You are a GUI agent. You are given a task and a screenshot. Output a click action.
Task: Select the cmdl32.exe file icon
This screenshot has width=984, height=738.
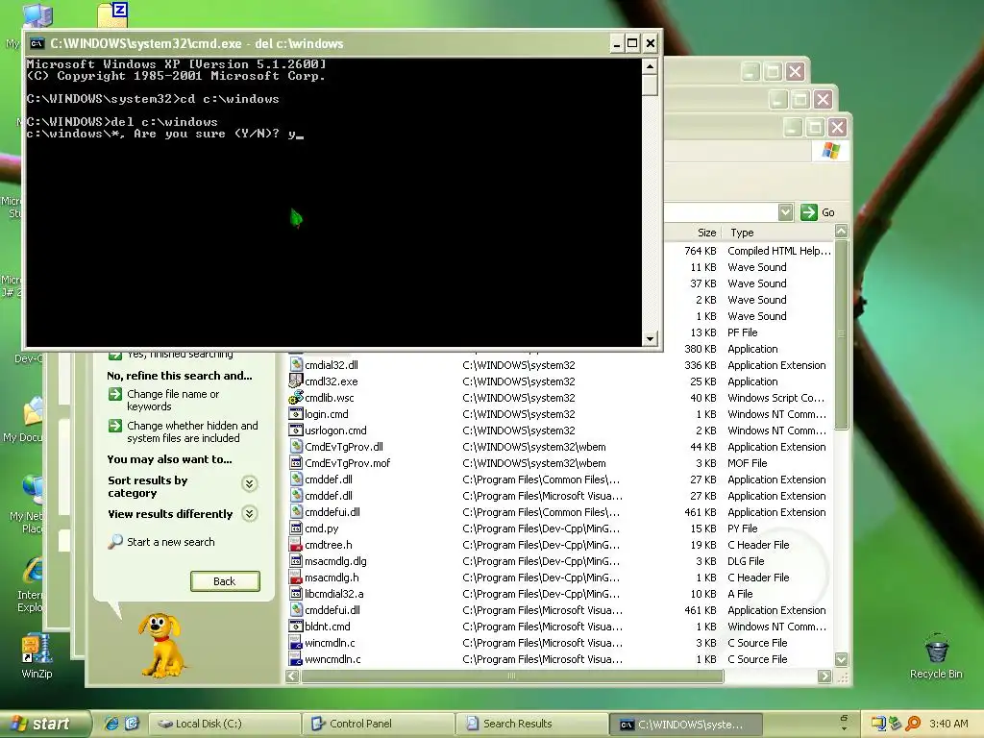(x=296, y=381)
